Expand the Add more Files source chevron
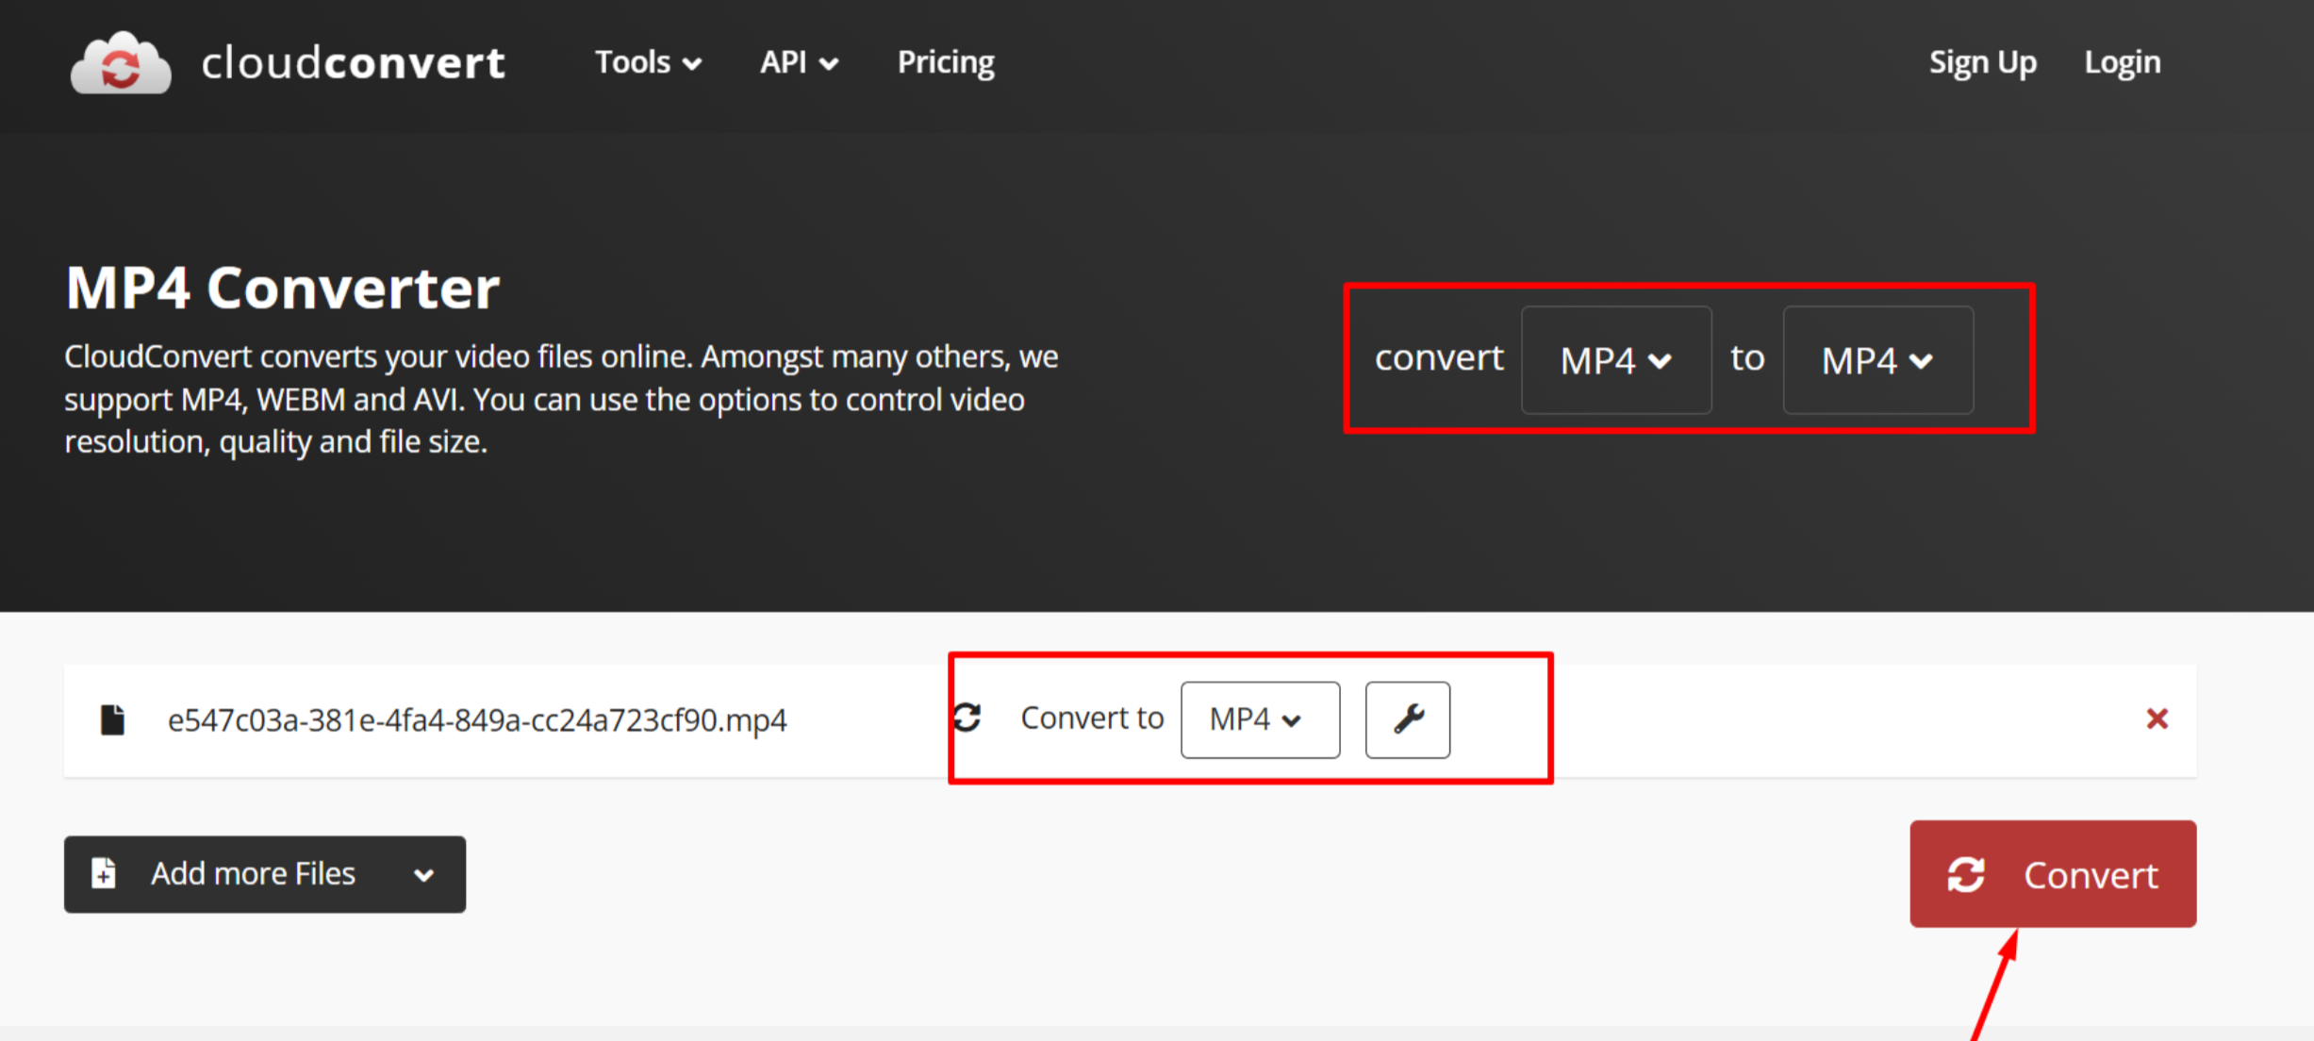This screenshot has height=1041, width=2314. coord(423,873)
